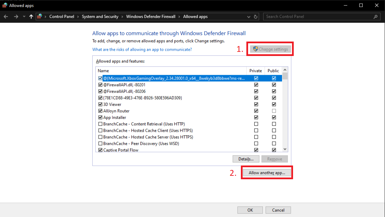
Task: Click the refresh icon in address bar
Action: pos(255,16)
